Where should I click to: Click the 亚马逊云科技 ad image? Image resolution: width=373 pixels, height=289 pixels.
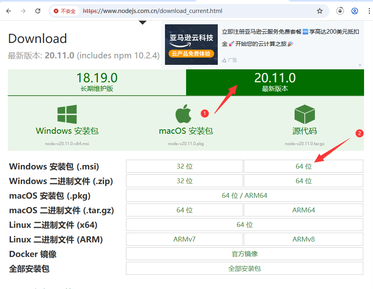[191, 44]
